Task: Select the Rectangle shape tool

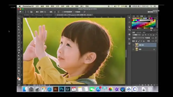Action: tap(19, 68)
